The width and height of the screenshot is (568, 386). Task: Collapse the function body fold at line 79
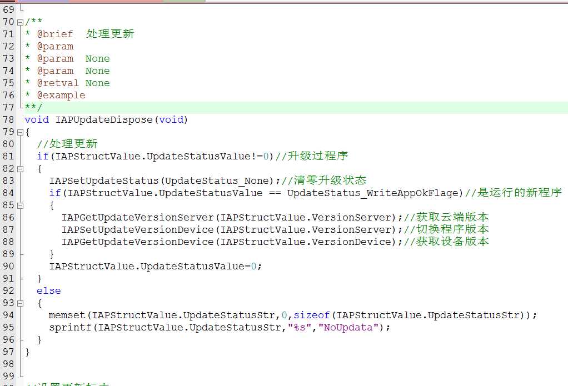coord(20,132)
